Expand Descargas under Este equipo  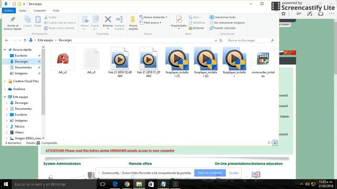[x=7, y=103]
